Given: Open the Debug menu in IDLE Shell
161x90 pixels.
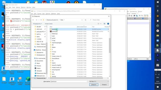Looking at the screenshot, I should tap(18, 7).
